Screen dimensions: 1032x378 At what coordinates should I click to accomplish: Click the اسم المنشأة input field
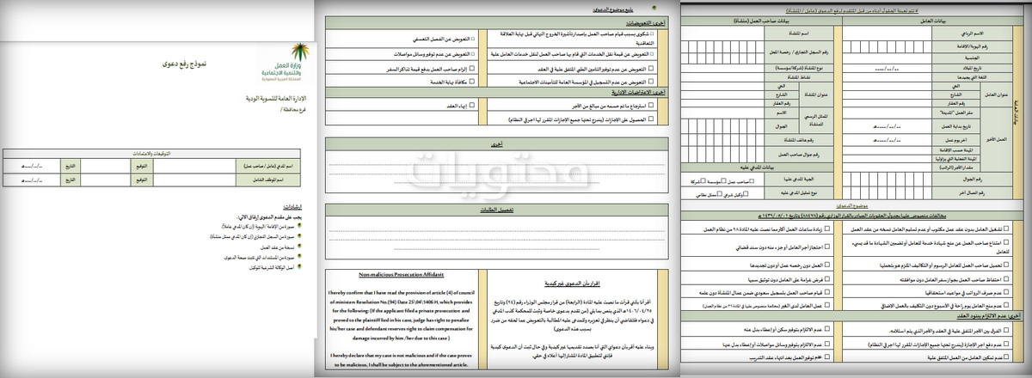(722, 34)
